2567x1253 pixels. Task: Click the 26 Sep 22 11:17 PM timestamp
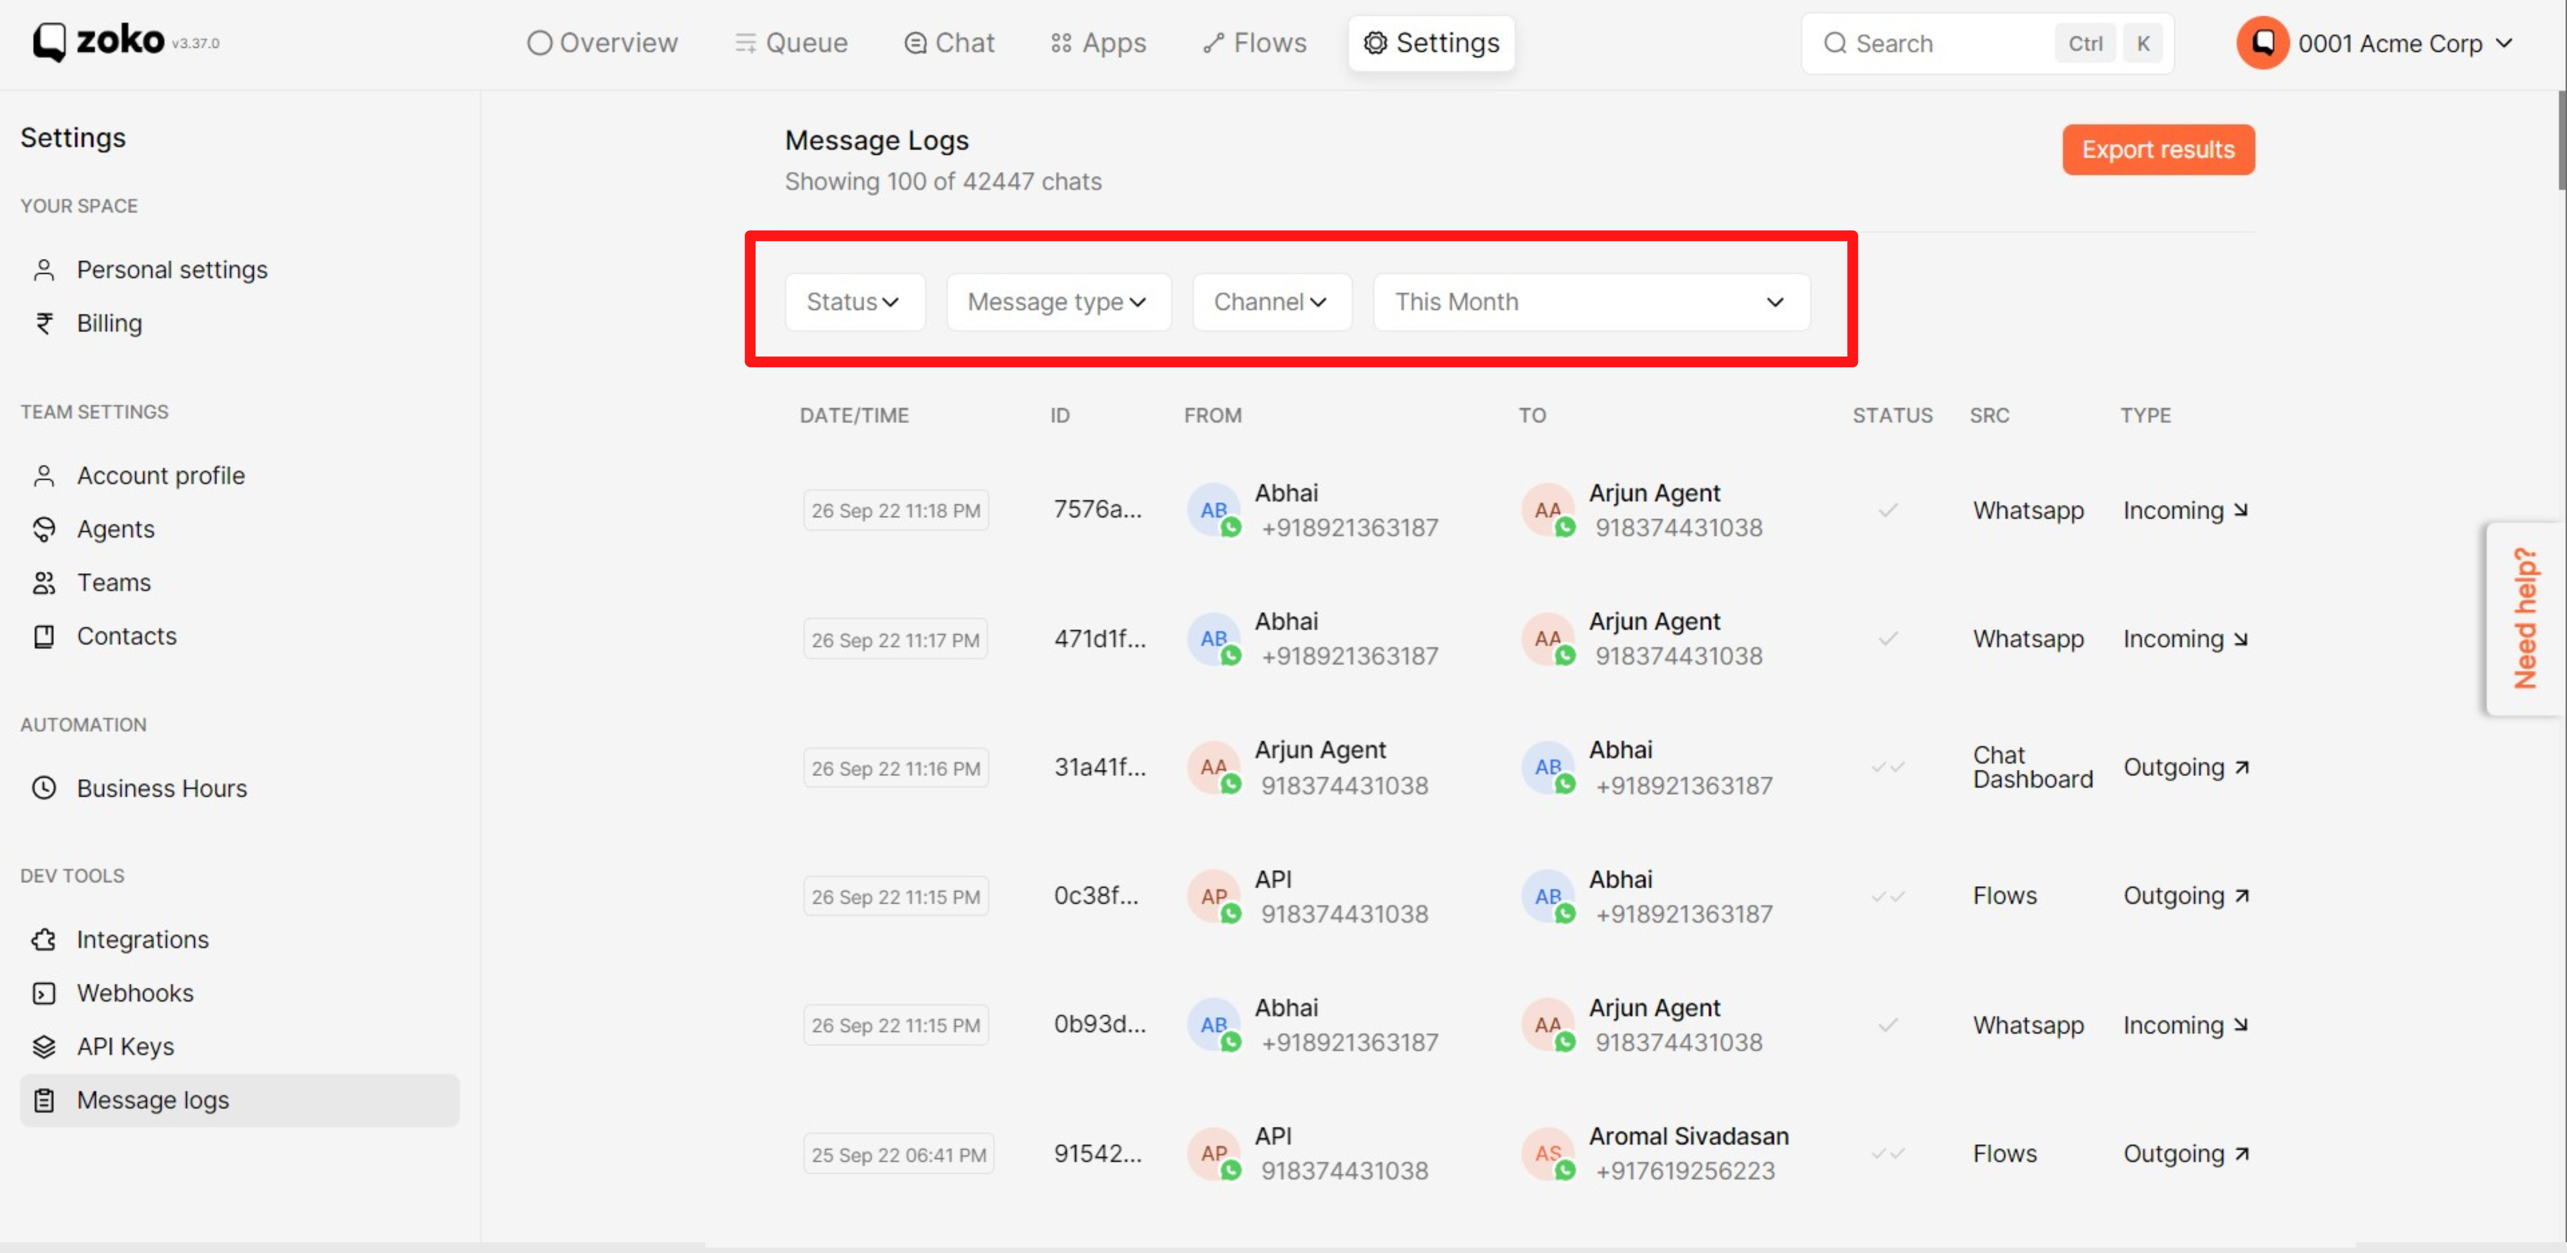895,638
